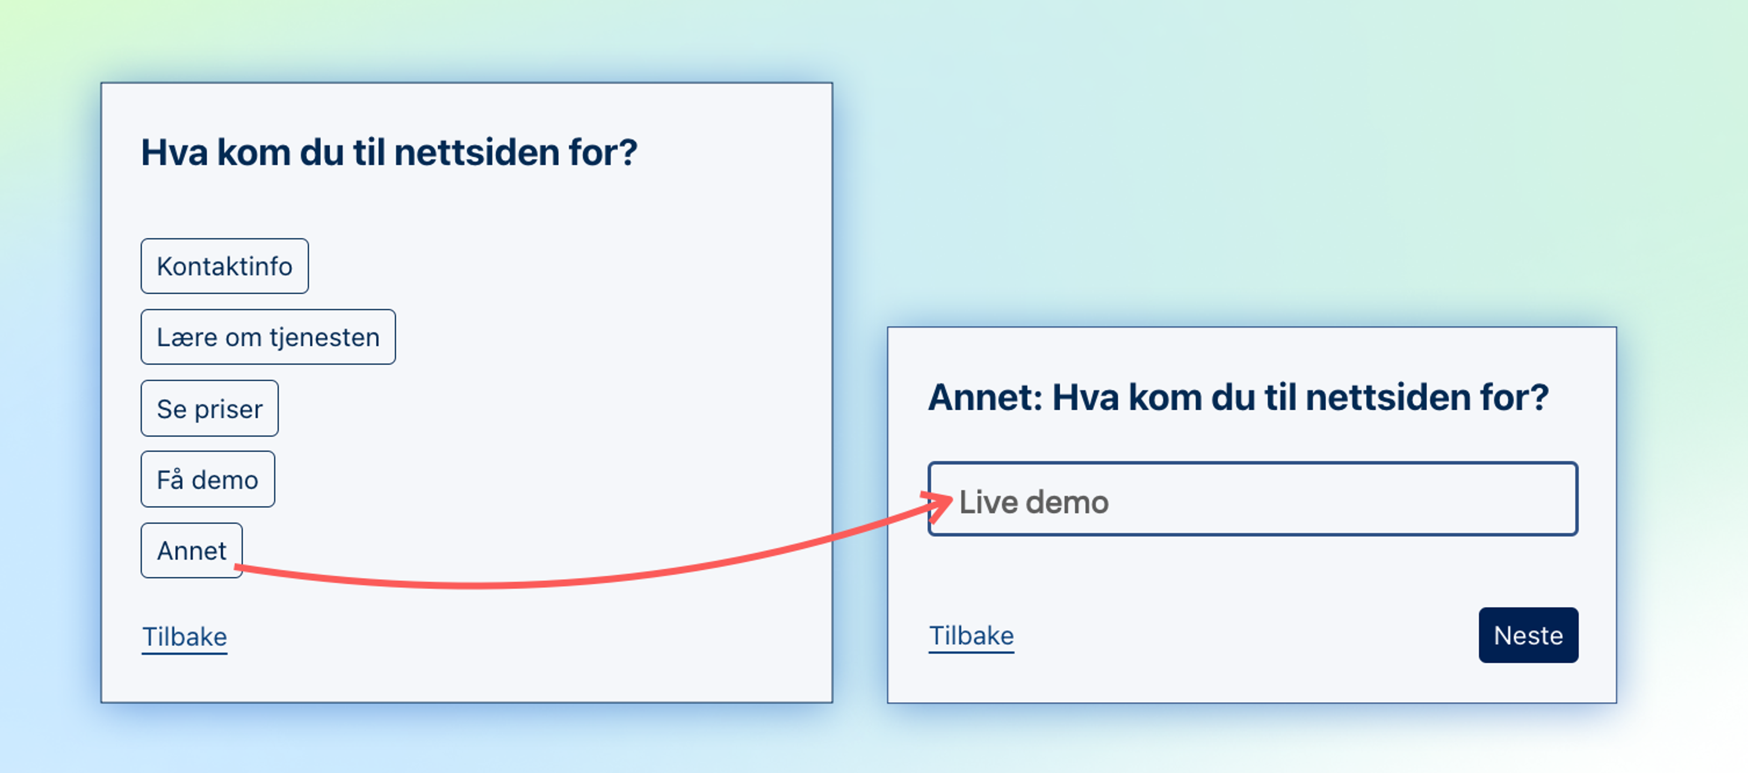Screen dimensions: 1748x773
Task: Click Tilbake link in the left survey card
Action: pos(184,637)
